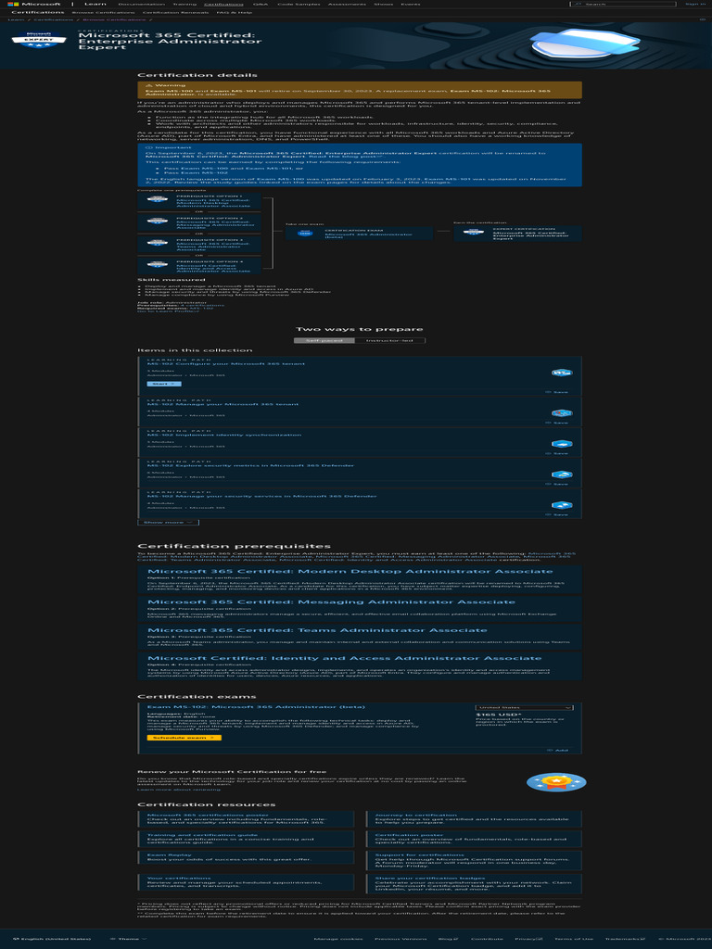This screenshot has height=949, width=712.
Task: Open FAQ & Help in the sub-navigation
Action: point(235,12)
